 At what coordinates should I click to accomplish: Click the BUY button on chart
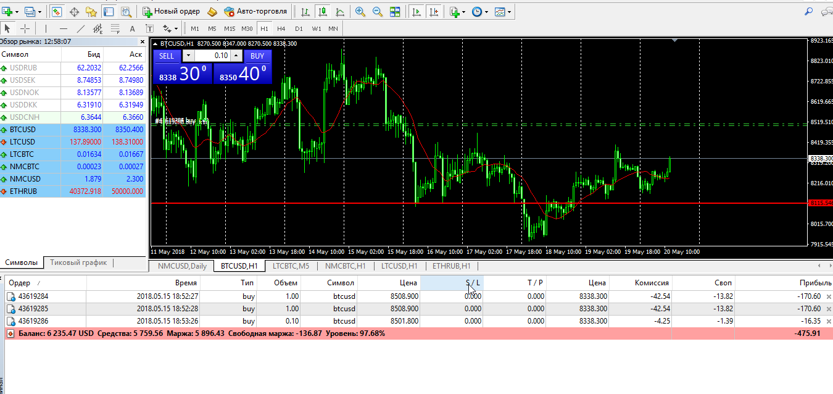point(257,56)
